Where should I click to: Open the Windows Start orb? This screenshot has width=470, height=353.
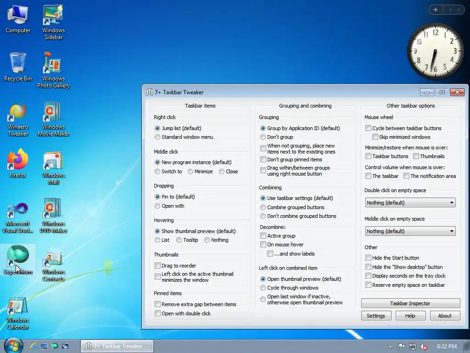point(13,346)
